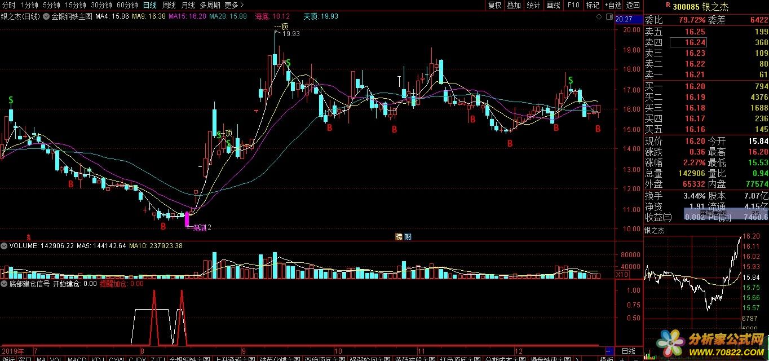Click the 财 info marker below chart
Image resolution: width=769 pixels, height=361 pixels.
tap(408, 236)
